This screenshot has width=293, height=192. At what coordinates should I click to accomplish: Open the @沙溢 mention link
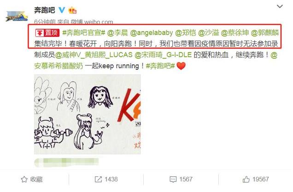tap(208, 33)
